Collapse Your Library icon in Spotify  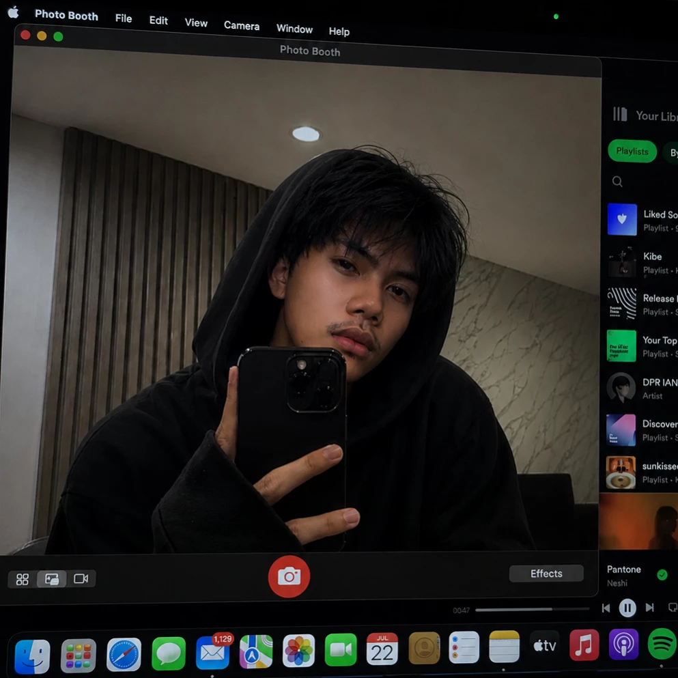(620, 115)
